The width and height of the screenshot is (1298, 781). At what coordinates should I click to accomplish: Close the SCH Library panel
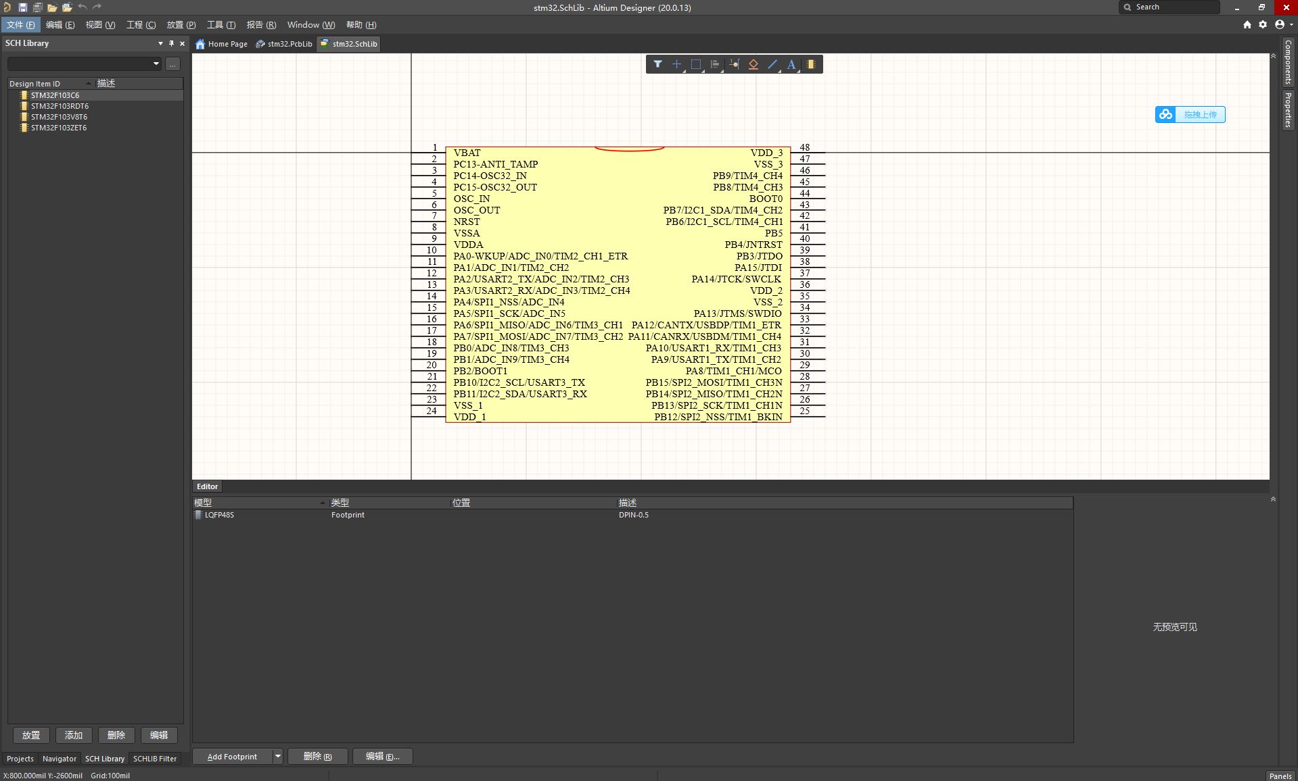coord(182,43)
